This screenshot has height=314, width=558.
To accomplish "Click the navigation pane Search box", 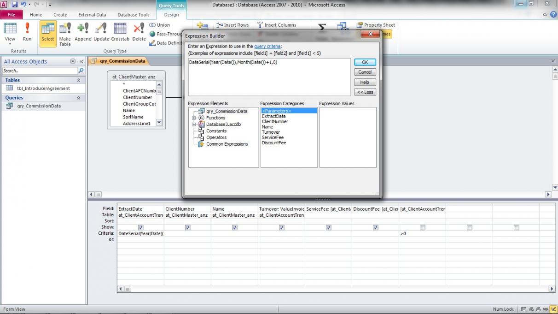I will point(40,71).
